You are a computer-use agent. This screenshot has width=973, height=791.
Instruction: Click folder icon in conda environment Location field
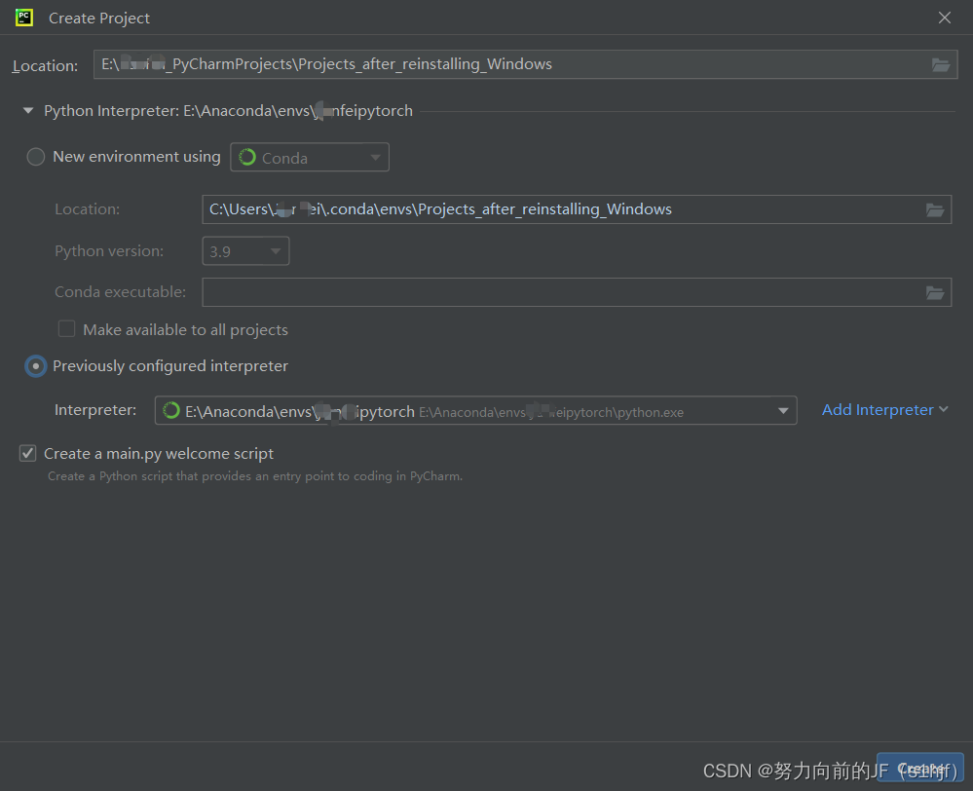(935, 209)
